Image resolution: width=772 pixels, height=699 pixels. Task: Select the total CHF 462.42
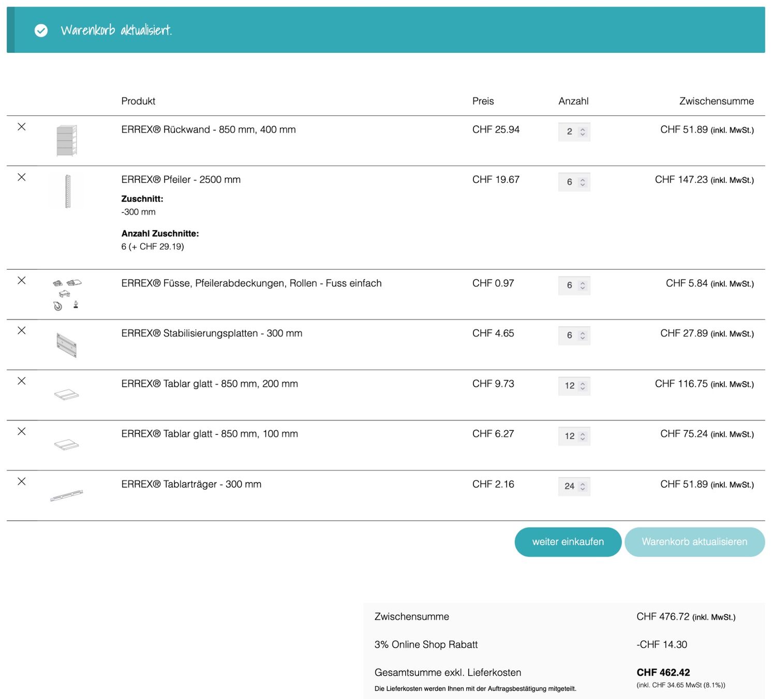(663, 673)
